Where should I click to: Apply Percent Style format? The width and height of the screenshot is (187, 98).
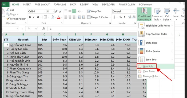(x=120, y=17)
